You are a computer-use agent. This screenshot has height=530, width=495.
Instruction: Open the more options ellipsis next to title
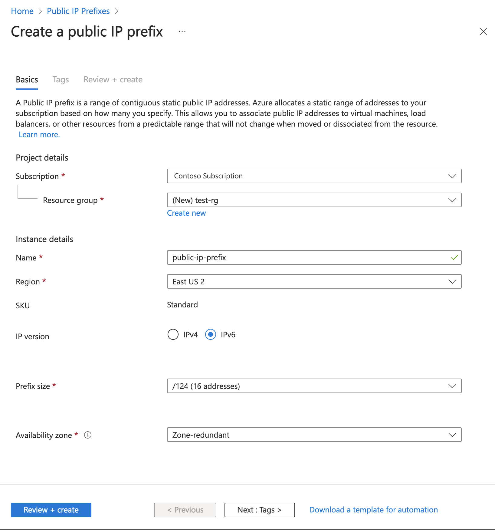coord(182,31)
